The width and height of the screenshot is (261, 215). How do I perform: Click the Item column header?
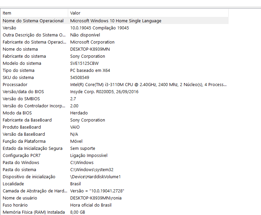click(x=35, y=13)
